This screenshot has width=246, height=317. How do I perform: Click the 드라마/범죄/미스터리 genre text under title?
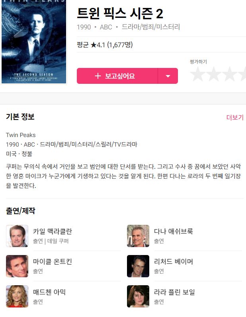coord(151,27)
